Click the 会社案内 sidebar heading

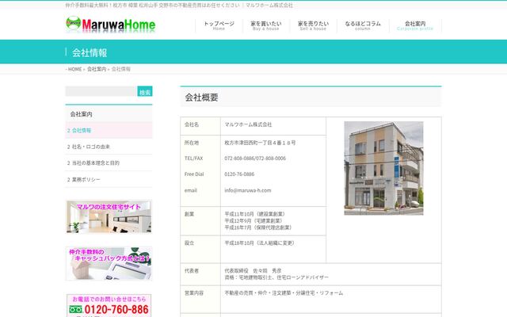click(x=81, y=114)
